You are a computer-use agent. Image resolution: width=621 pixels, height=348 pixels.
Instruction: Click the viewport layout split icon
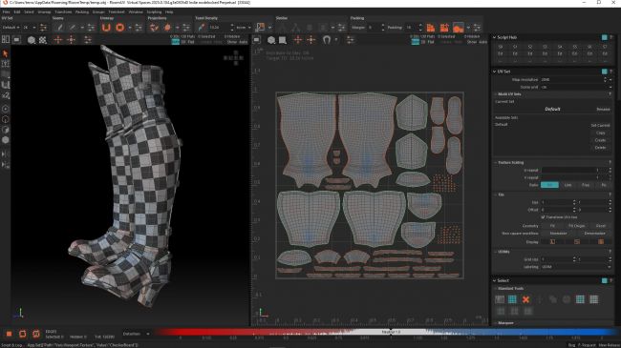coord(6,39)
